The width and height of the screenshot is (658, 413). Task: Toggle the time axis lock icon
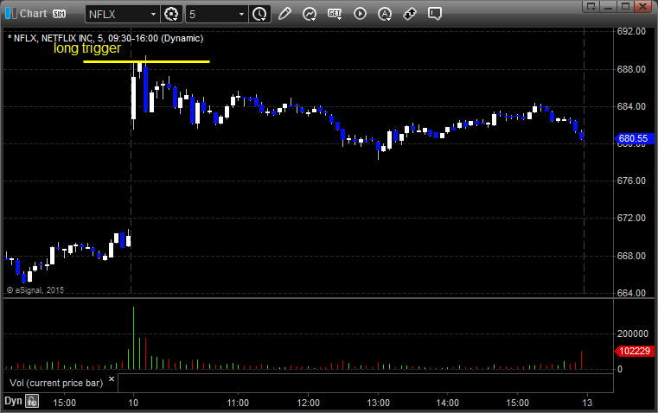[x=32, y=401]
